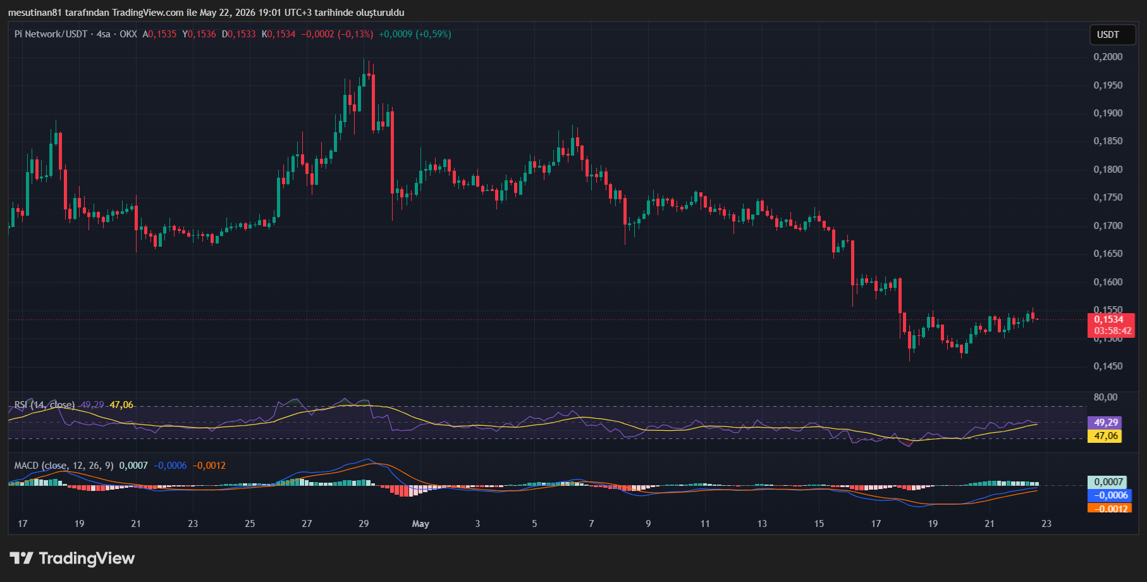Select the MACD (close, 12, 26, 9) legend
The height and width of the screenshot is (582, 1147).
pyautogui.click(x=64, y=466)
